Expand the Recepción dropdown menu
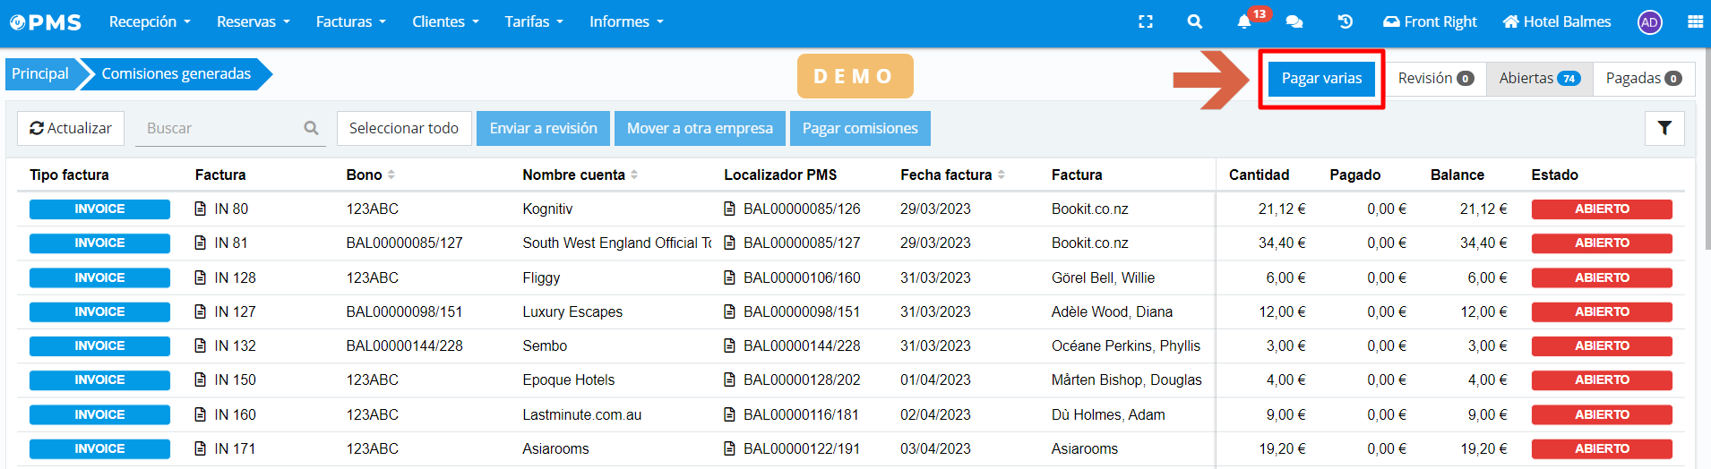 click(150, 21)
